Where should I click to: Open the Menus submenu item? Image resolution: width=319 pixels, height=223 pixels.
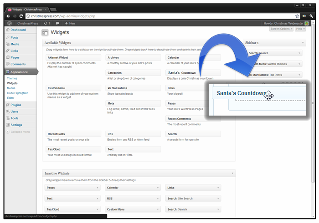click(11, 88)
